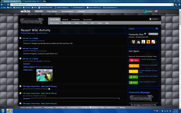Viewport: 181px width, 113px height.
Task: Open the notifications speech bubble icon
Action: click(156, 11)
